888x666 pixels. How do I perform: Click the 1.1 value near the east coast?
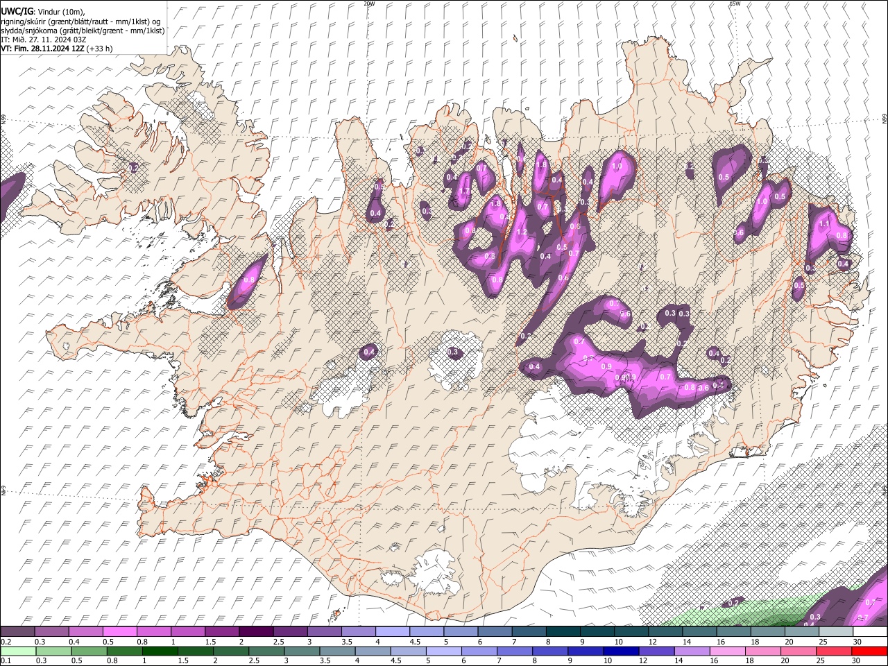(x=824, y=224)
